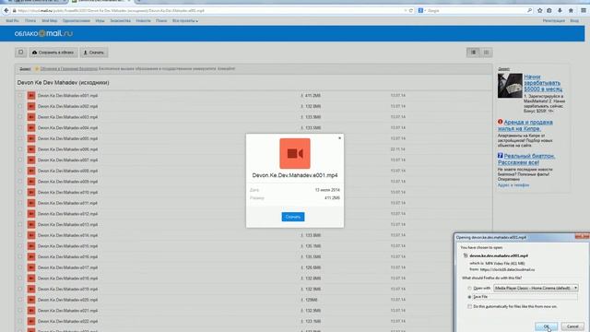Viewport: 590px width, 332px height.
Task: Open the Firefox downloads arrow icon
Action: [x=560, y=10]
